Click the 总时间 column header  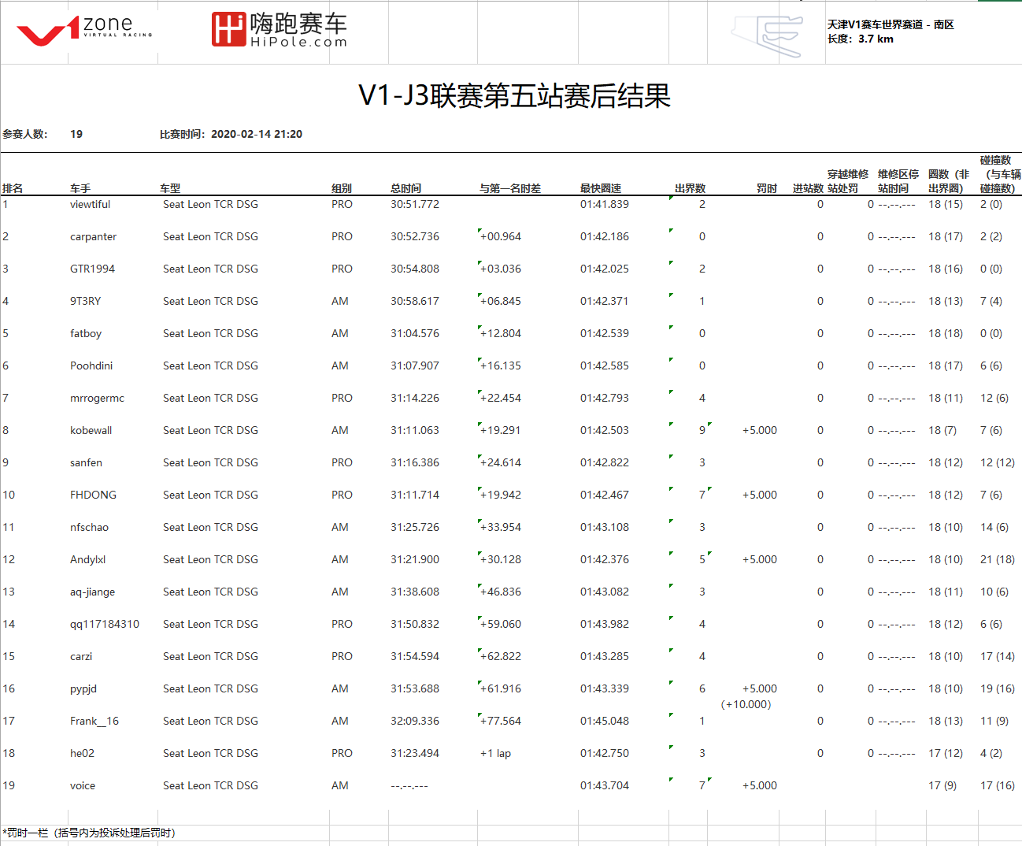pos(405,188)
